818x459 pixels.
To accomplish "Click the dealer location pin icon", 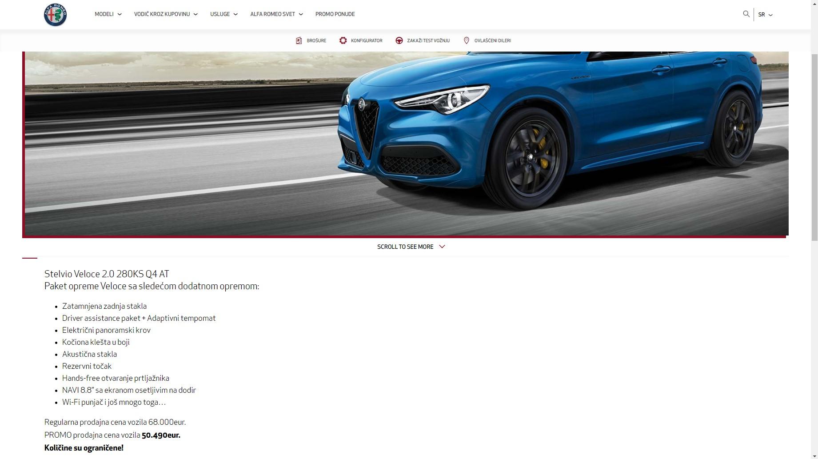I will coord(466,40).
